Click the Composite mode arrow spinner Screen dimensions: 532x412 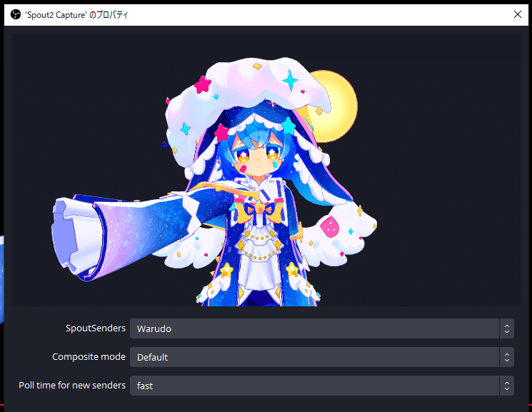507,357
